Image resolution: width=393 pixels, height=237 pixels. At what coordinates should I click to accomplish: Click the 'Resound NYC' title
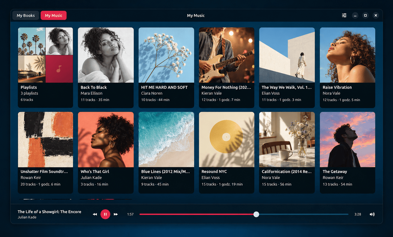[214, 172]
